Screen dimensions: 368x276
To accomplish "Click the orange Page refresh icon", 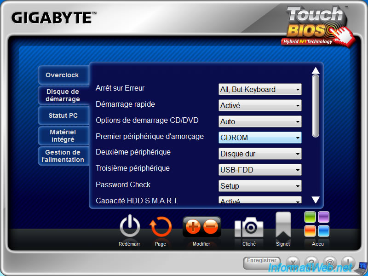I will (161, 227).
